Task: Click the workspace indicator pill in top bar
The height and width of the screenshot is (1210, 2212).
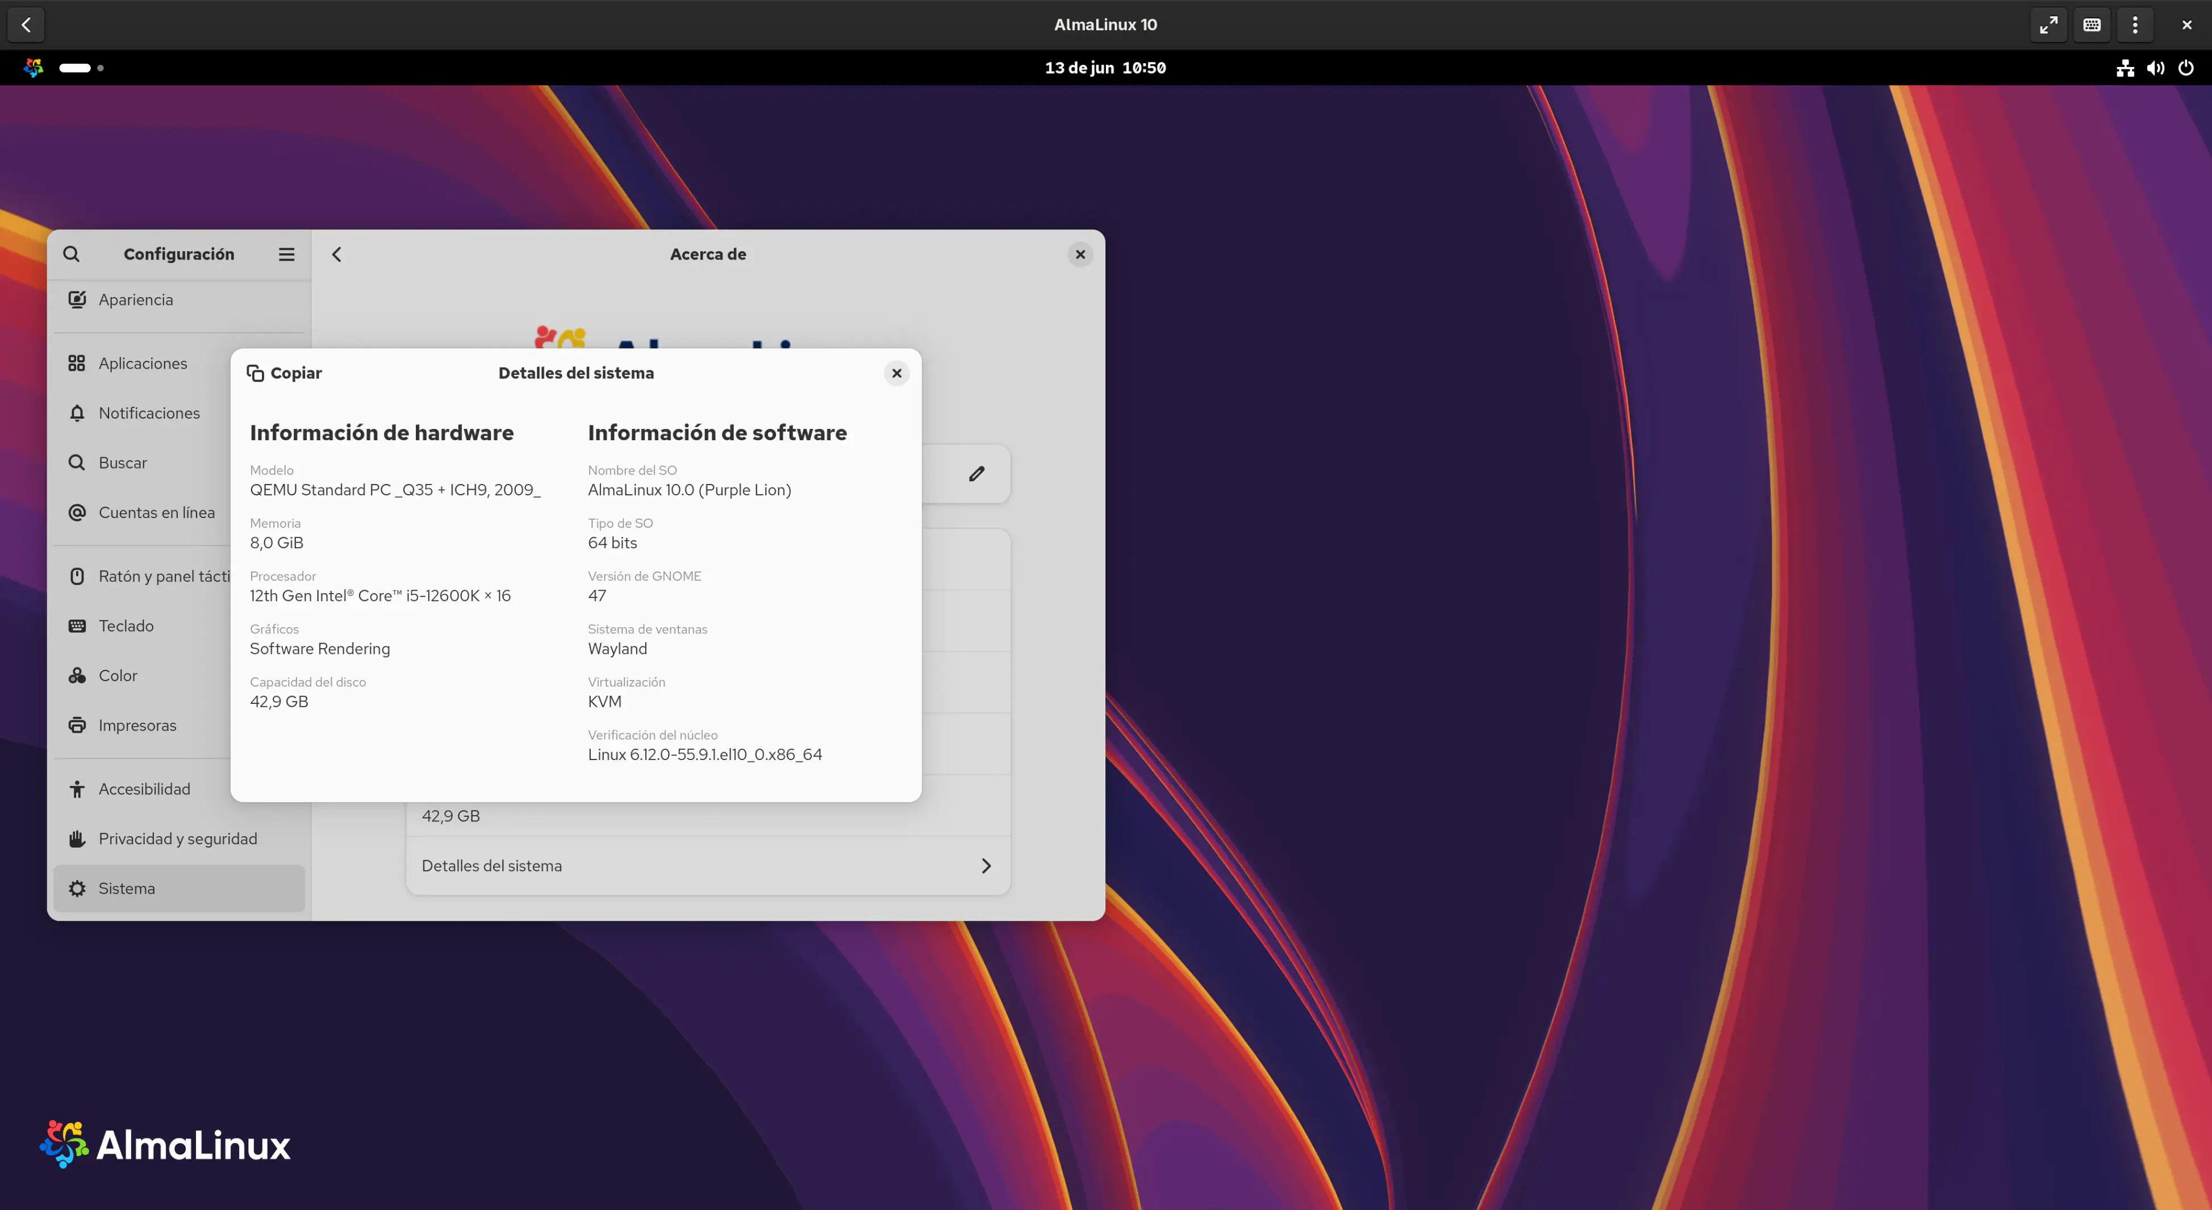Action: coord(75,68)
